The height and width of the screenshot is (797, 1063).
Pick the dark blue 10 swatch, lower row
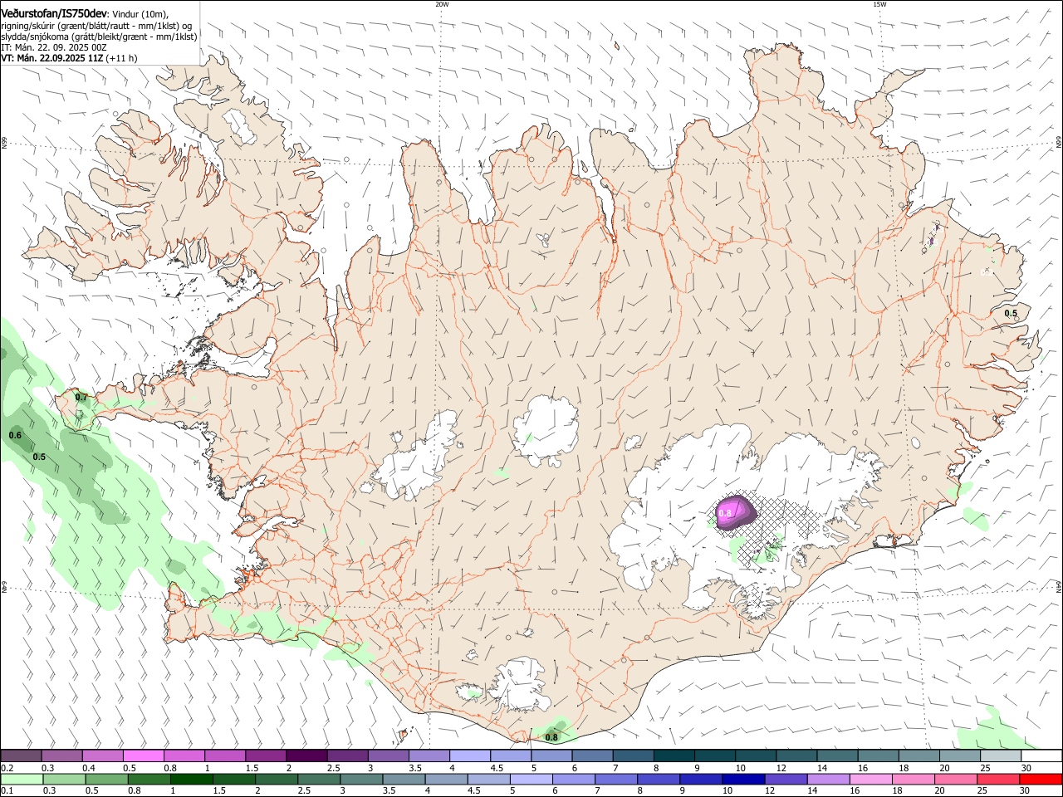[742, 780]
